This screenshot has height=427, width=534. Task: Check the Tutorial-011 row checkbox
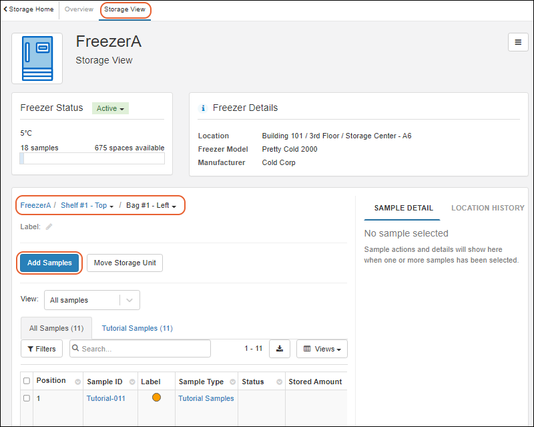(x=27, y=398)
